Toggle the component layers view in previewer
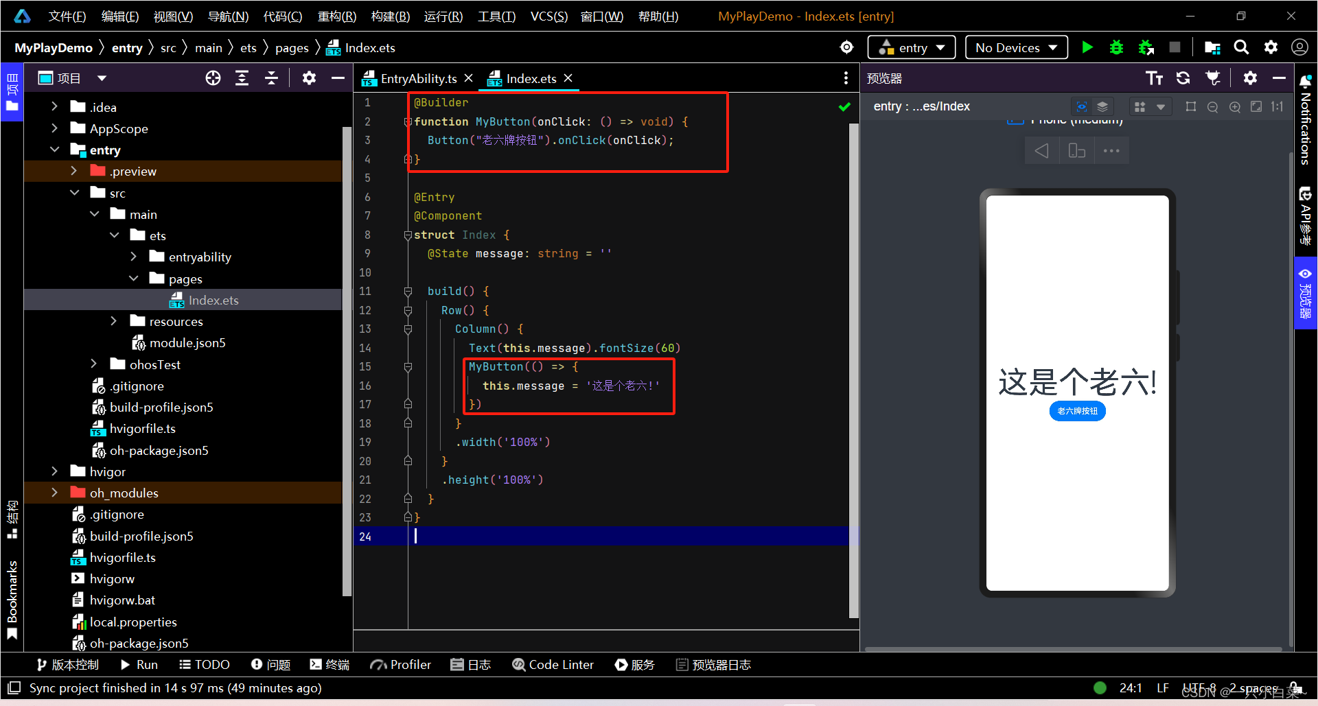 click(1102, 107)
